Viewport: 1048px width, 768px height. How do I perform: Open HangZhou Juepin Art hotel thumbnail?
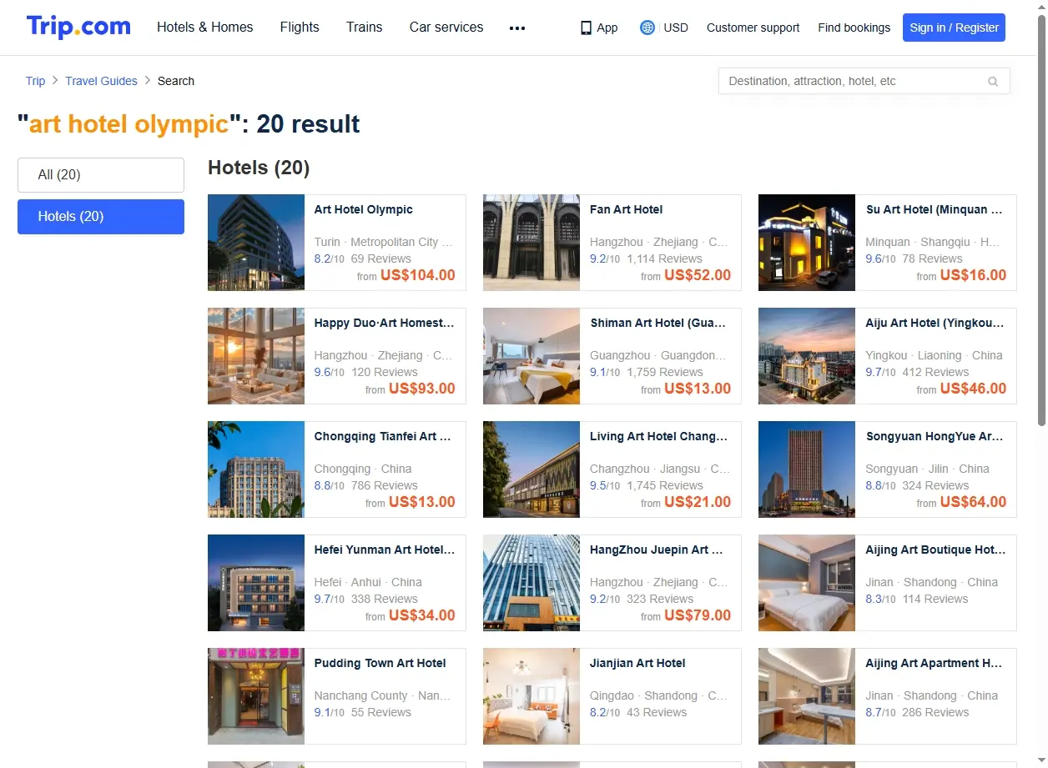[x=532, y=583]
